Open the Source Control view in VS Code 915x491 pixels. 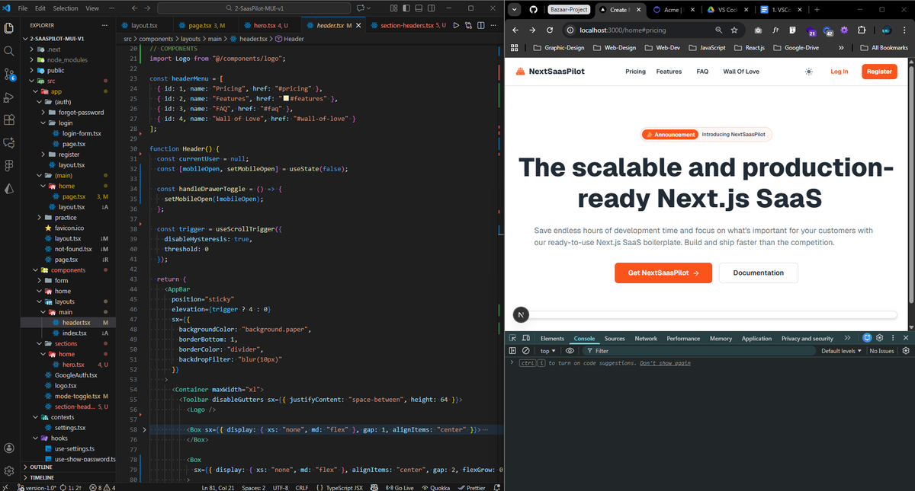8,75
